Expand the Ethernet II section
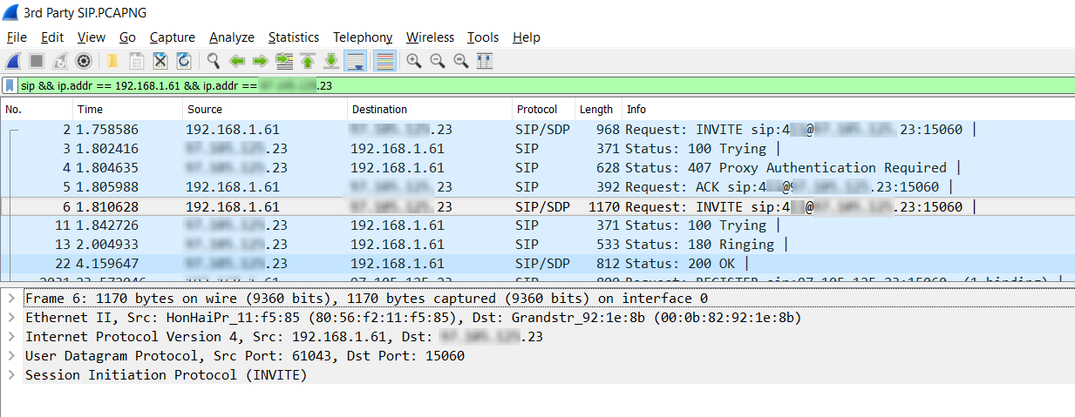This screenshot has width=1075, height=417. coord(10,318)
